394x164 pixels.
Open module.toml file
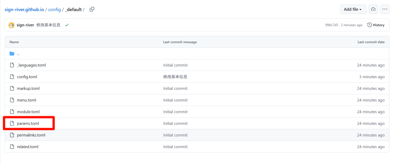28,112
